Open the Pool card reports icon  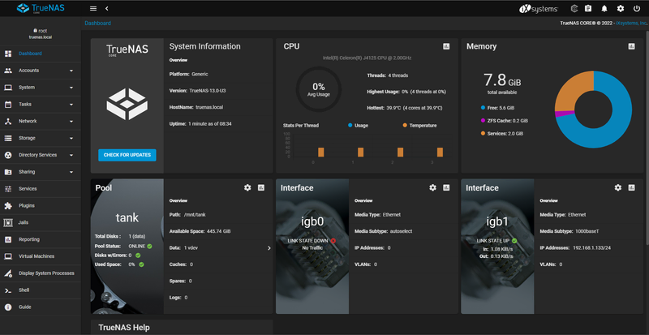[260, 187]
